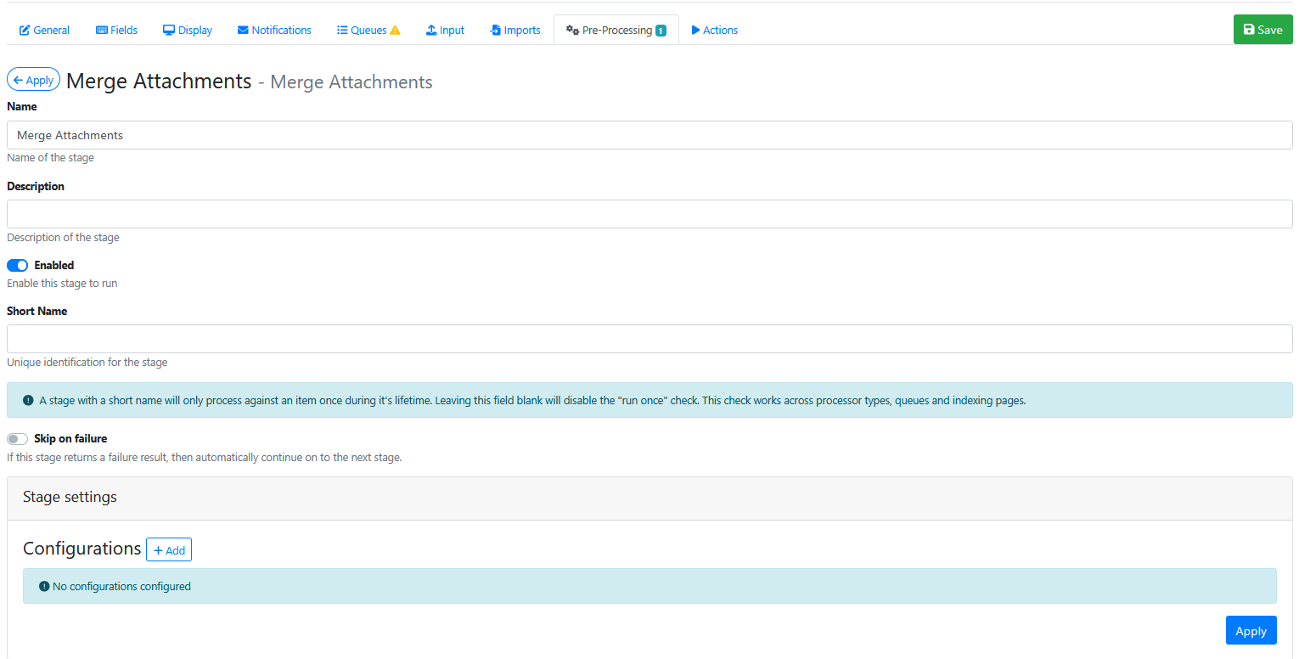Click the pencil icon on General tab
This screenshot has height=659, width=1299.
point(25,31)
